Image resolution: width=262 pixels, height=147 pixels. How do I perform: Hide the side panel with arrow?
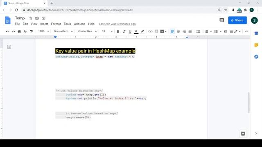[256, 134]
